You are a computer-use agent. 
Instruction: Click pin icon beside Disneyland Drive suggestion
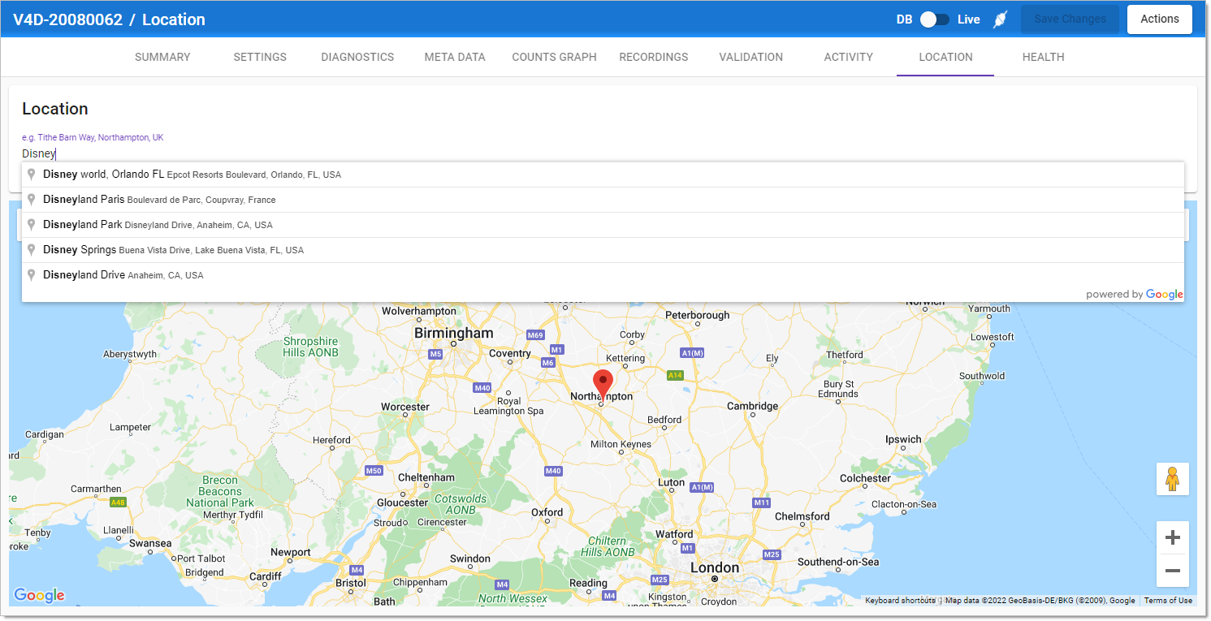tap(32, 275)
